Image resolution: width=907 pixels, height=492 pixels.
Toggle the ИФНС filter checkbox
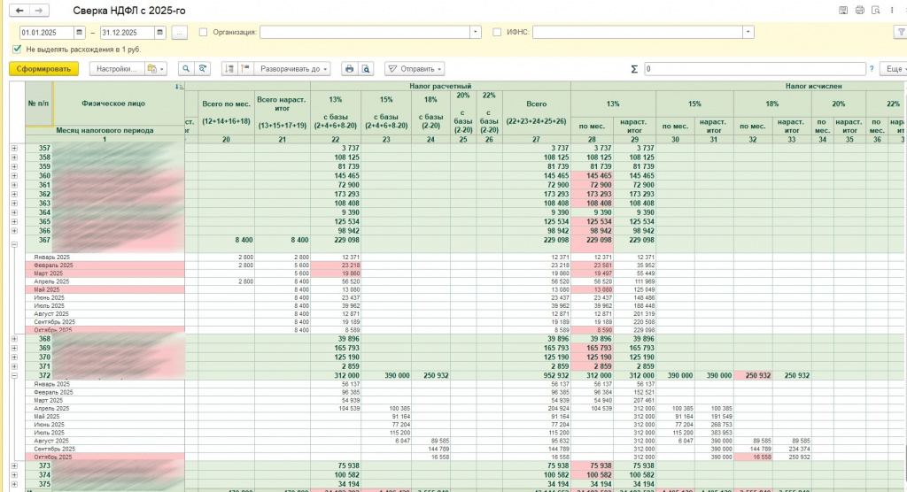coord(496,32)
